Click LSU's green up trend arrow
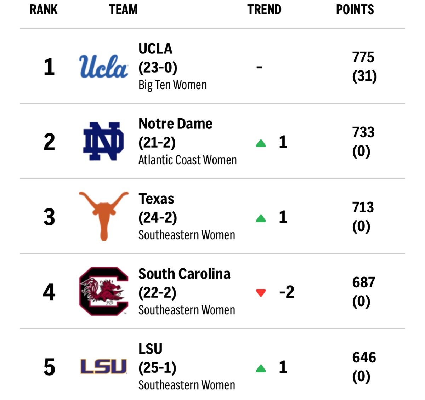 (x=261, y=368)
